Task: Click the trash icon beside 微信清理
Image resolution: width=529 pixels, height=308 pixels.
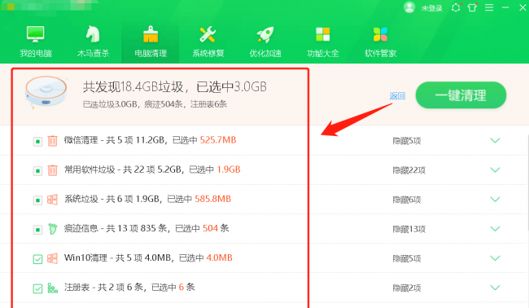Action: (52, 140)
